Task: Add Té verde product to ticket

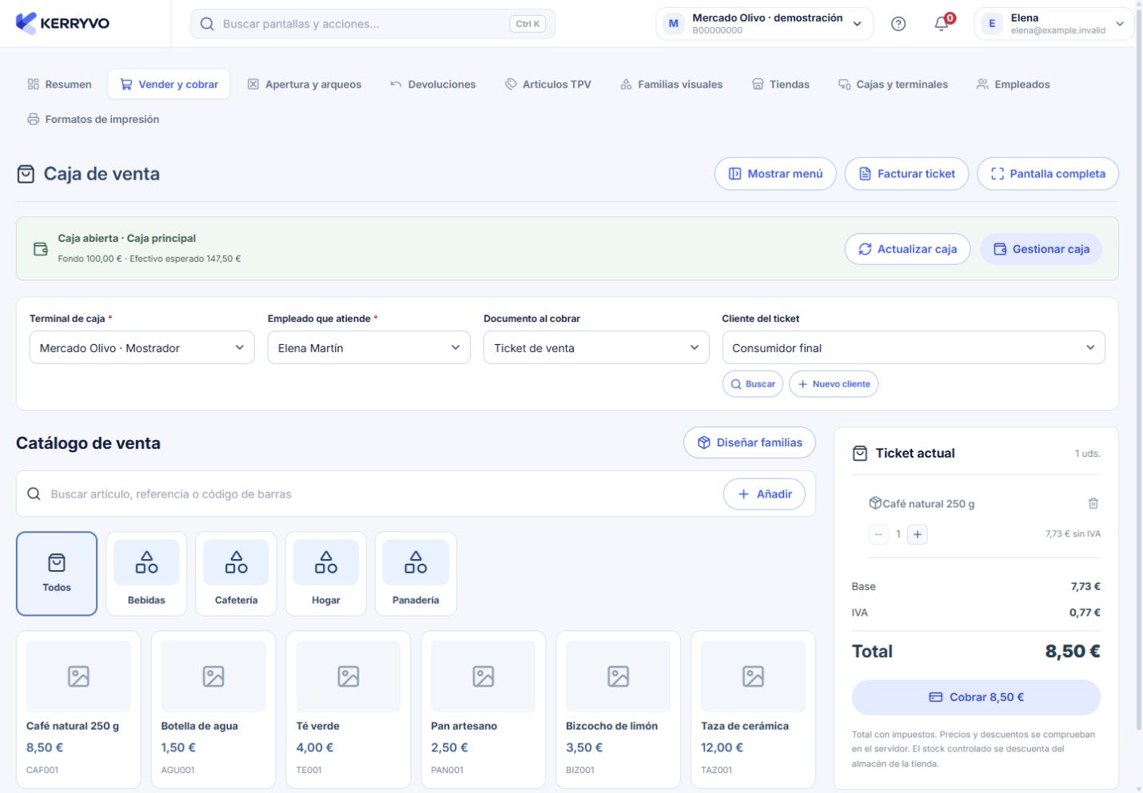Action: (x=348, y=709)
